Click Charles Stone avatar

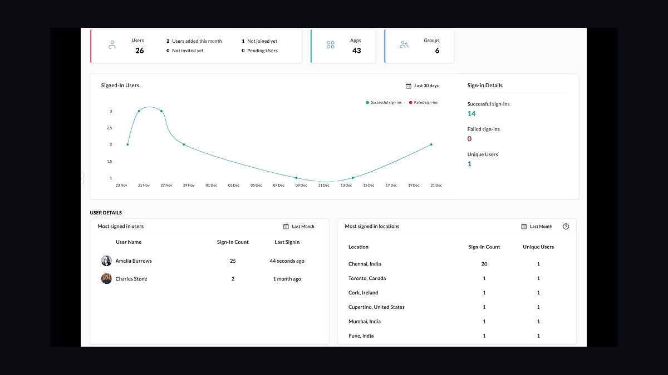tap(106, 279)
